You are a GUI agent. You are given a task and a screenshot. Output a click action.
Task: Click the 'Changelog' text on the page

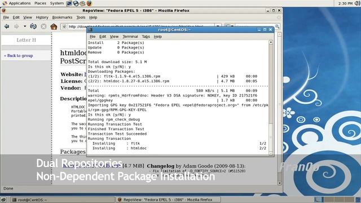(160, 166)
